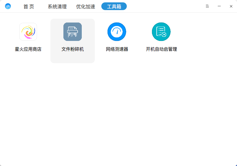Switch to the 首页 tab

pos(29,7)
